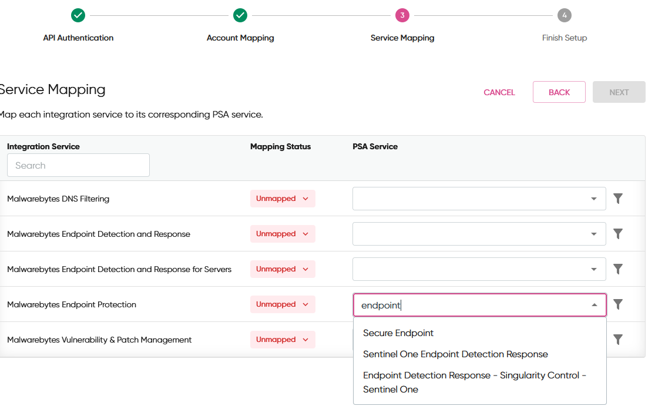The image size is (665, 416).
Task: Select Secure Endpoint from the dropdown list
Action: click(398, 333)
